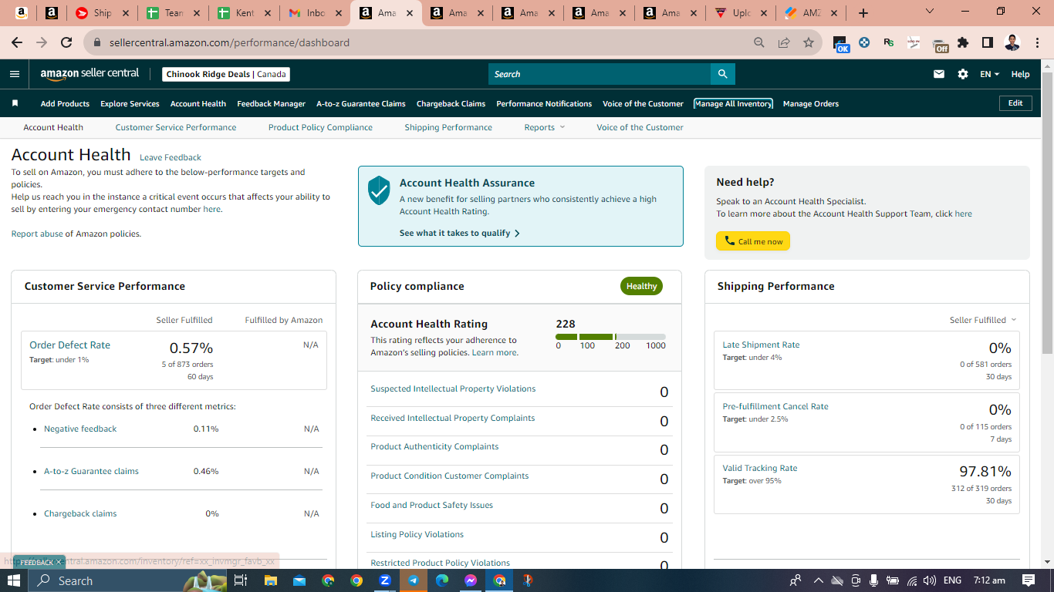Open Microsoft Edge from the taskbar
Viewport: 1054px width, 592px height.
[442, 580]
